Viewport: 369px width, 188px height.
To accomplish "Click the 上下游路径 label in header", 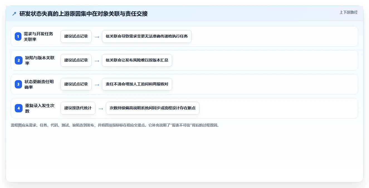I will (348, 13).
